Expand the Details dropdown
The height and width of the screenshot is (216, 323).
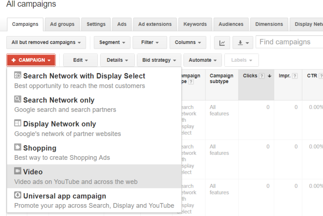(x=117, y=60)
